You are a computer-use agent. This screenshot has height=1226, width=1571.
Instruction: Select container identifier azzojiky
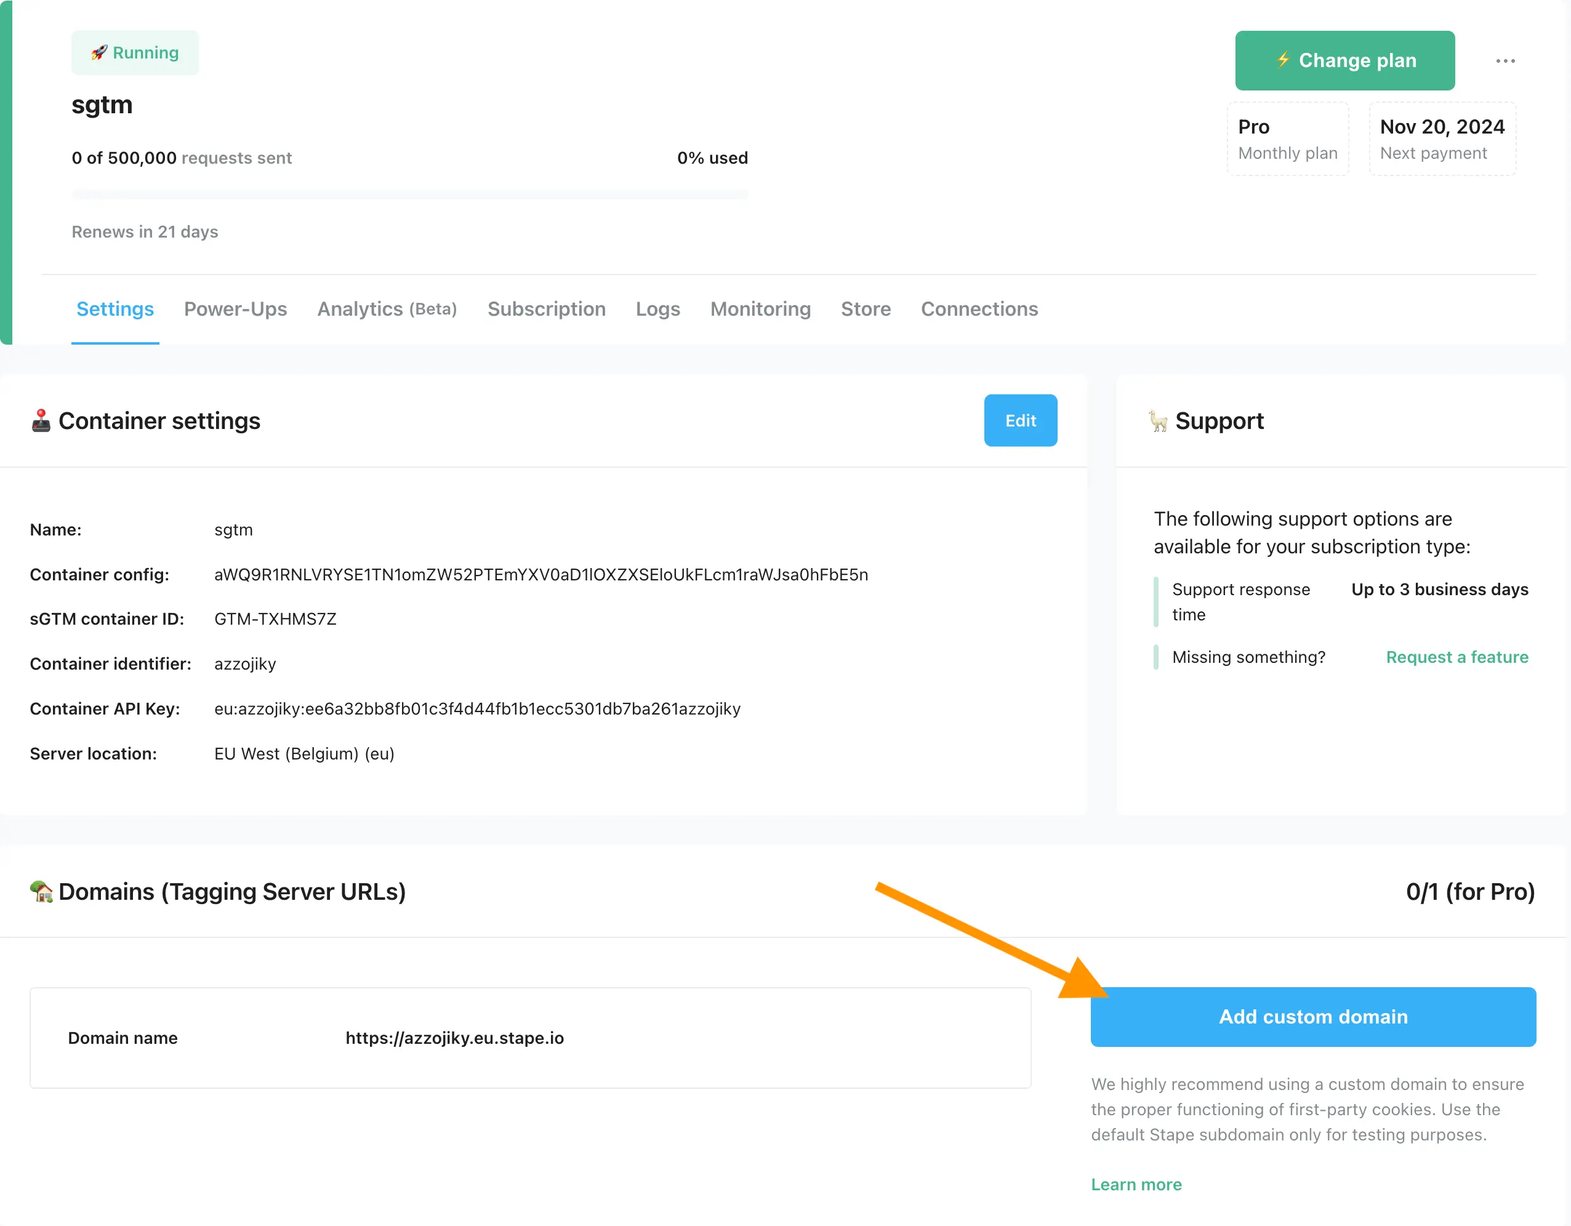coord(244,663)
